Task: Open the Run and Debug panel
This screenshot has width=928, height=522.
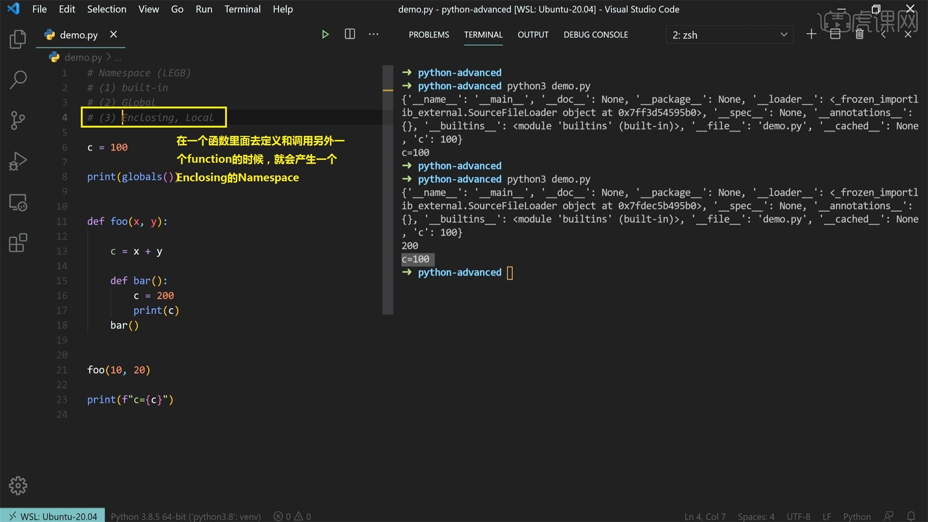Action: (x=18, y=161)
